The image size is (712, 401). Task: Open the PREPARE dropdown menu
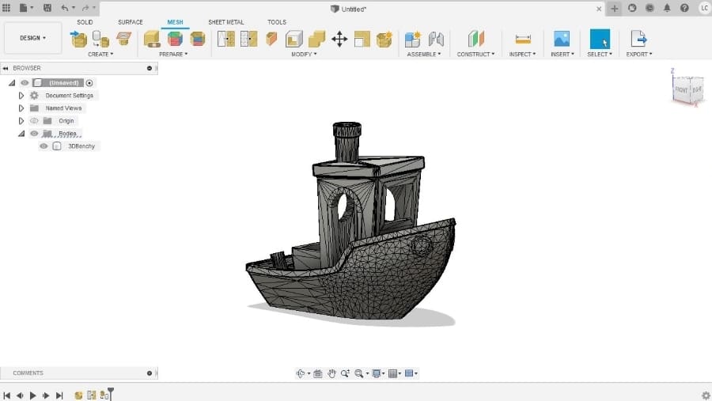point(173,54)
